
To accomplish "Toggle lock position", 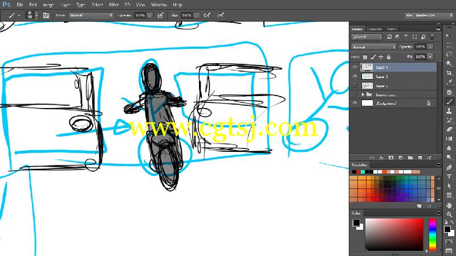I will (381, 57).
